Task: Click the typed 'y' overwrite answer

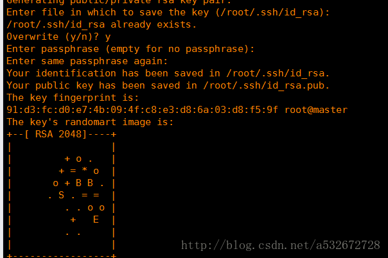Action: click(108, 38)
